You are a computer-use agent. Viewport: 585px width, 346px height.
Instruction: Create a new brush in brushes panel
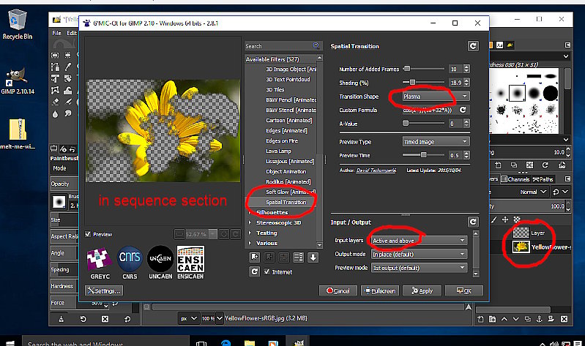pos(498,165)
